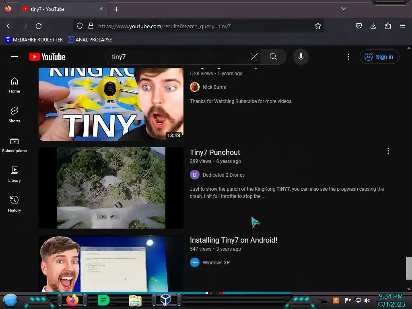Open the TINY drone video thumbnail
Image resolution: width=412 pixels, height=309 pixels.
point(111,104)
